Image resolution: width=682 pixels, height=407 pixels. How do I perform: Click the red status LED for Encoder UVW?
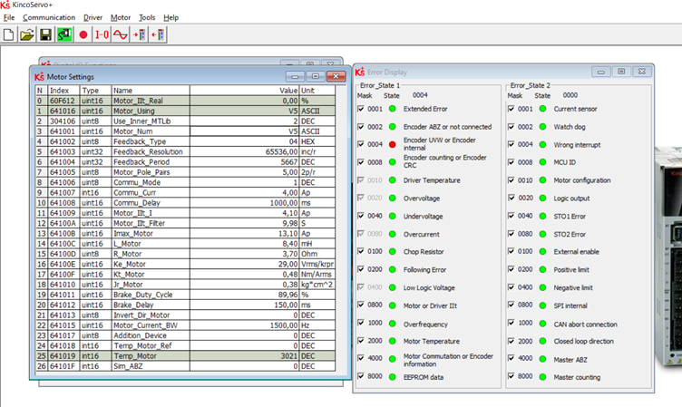[393, 143]
